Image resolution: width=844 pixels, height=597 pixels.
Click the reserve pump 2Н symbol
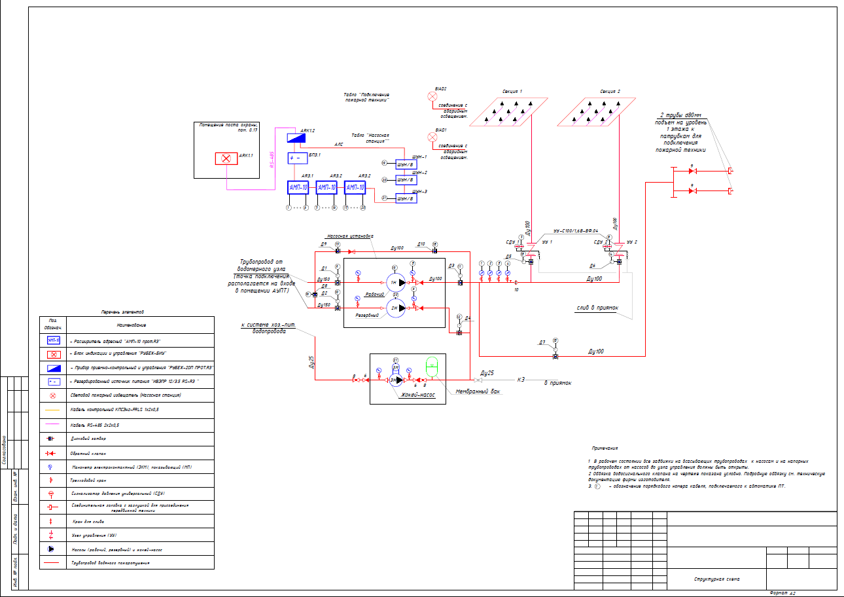[x=395, y=308]
